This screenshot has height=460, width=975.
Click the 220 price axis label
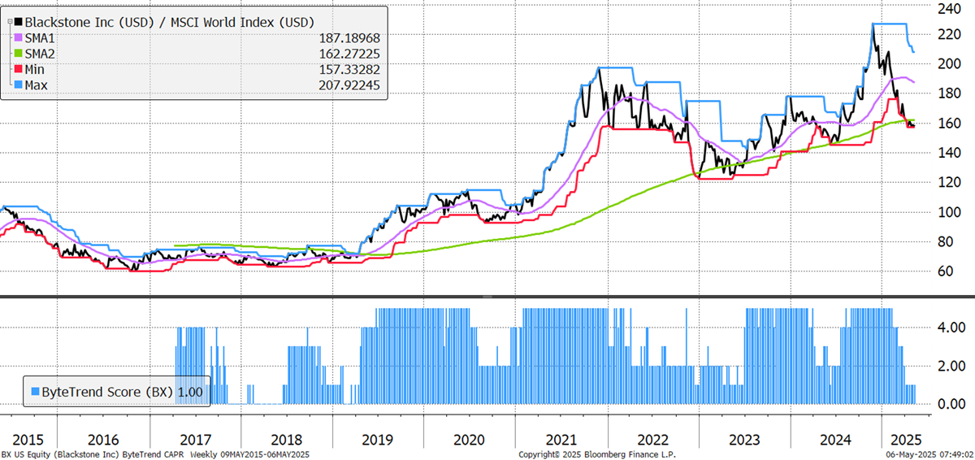[950, 34]
